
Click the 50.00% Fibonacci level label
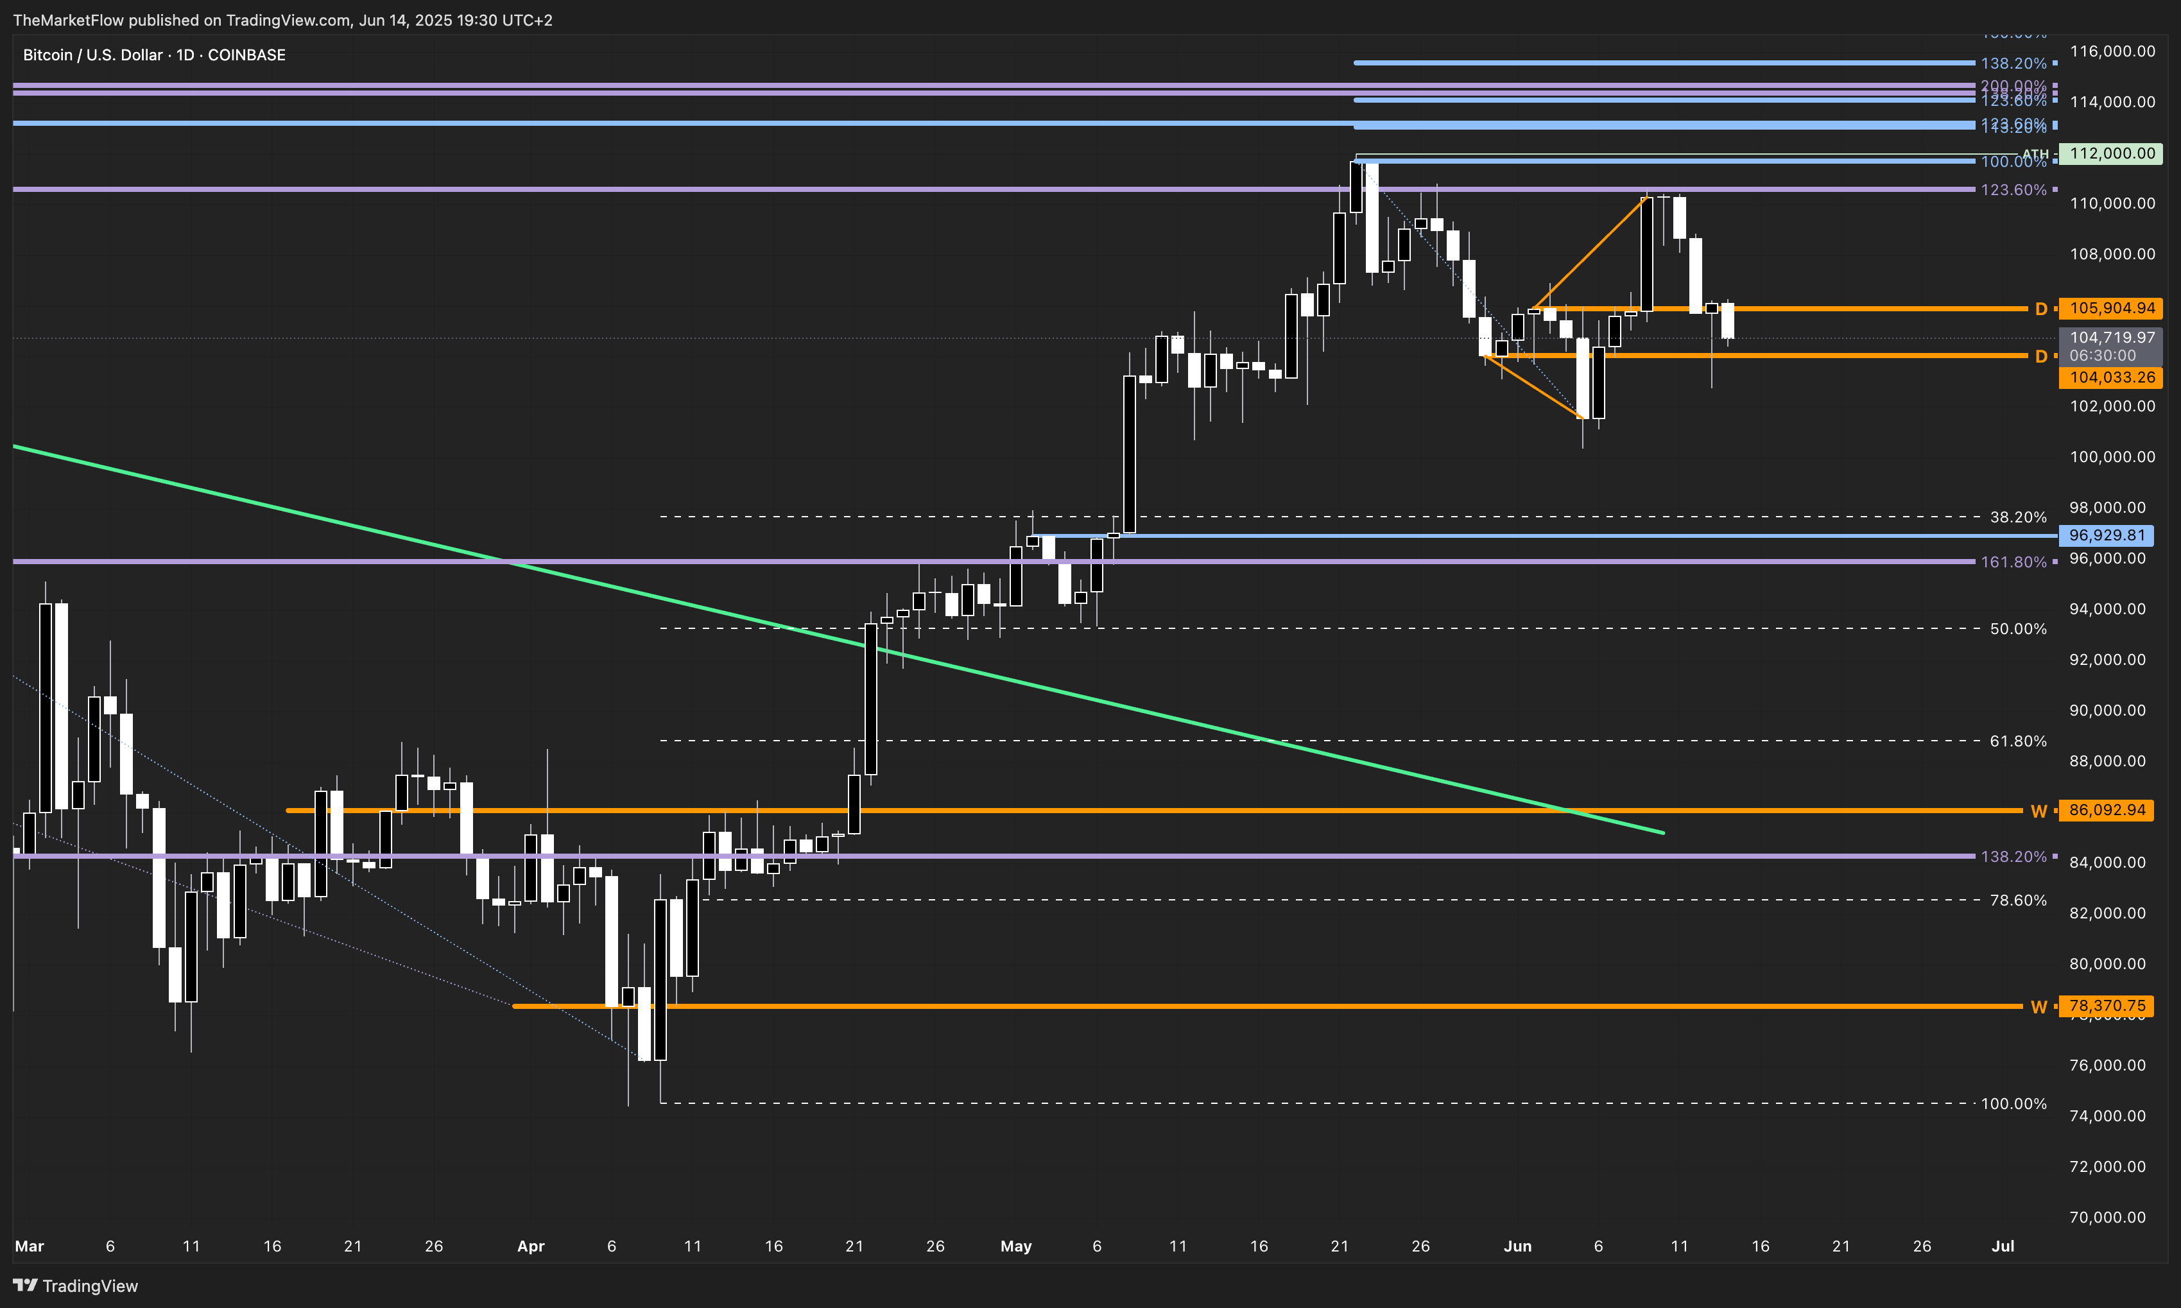2017,630
